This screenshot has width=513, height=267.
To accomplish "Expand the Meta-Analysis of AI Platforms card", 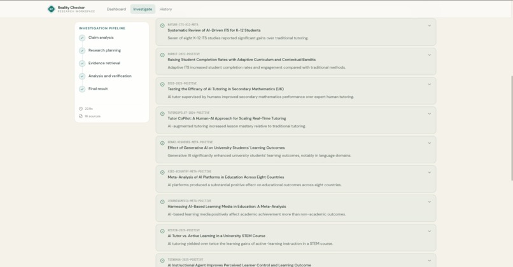I will [429, 172].
